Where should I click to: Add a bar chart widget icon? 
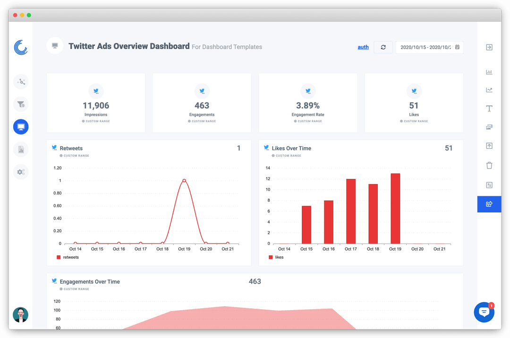pyautogui.click(x=489, y=72)
